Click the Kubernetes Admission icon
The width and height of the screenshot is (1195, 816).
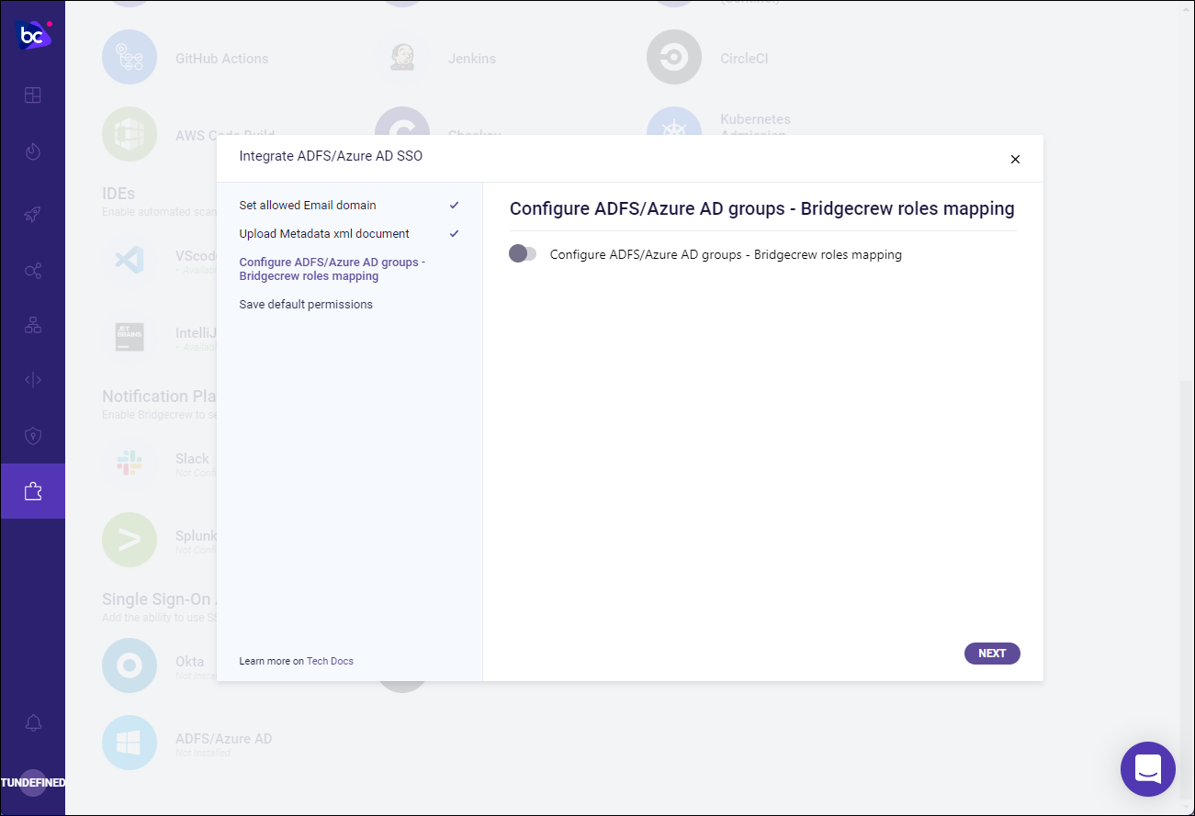pyautogui.click(x=674, y=121)
